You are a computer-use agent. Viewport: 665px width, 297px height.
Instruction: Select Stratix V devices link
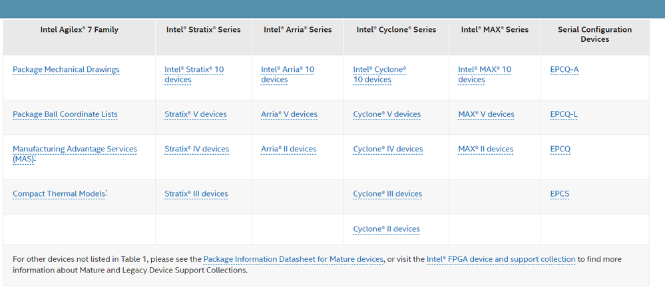(195, 114)
